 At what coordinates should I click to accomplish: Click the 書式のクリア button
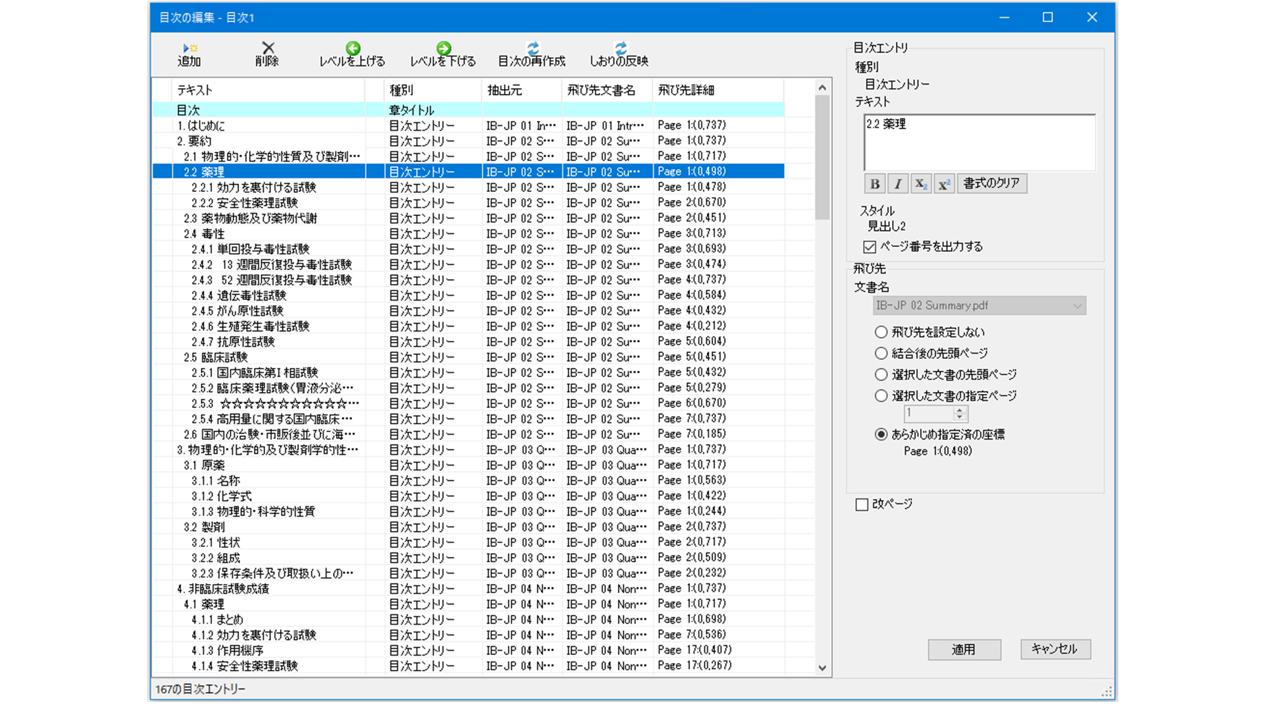tap(991, 183)
